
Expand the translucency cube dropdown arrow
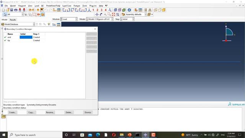point(152,15)
